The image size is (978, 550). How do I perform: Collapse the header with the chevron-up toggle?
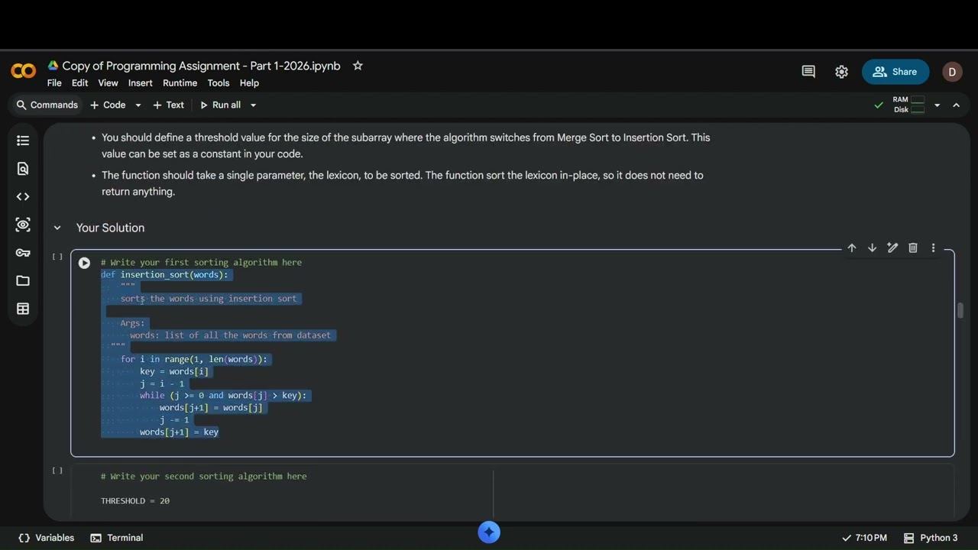pyautogui.click(x=956, y=105)
